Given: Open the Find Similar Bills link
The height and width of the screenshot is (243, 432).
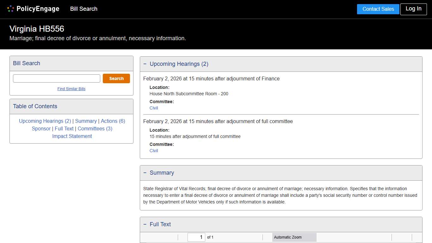Looking at the screenshot, I should point(71,89).
